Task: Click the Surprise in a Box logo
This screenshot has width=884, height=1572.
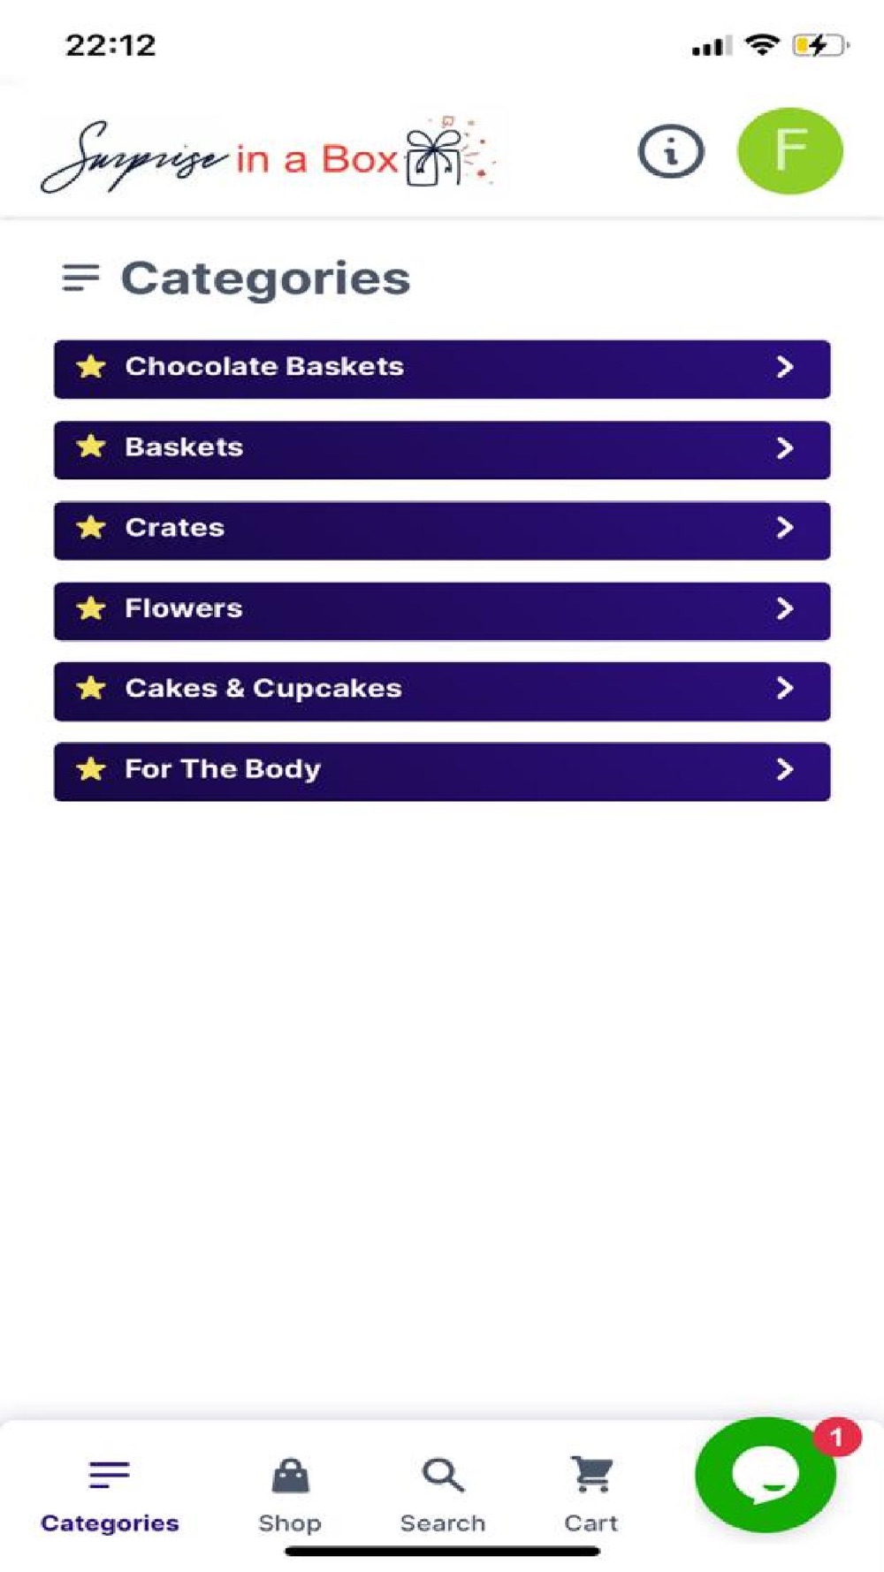Action: 270,156
